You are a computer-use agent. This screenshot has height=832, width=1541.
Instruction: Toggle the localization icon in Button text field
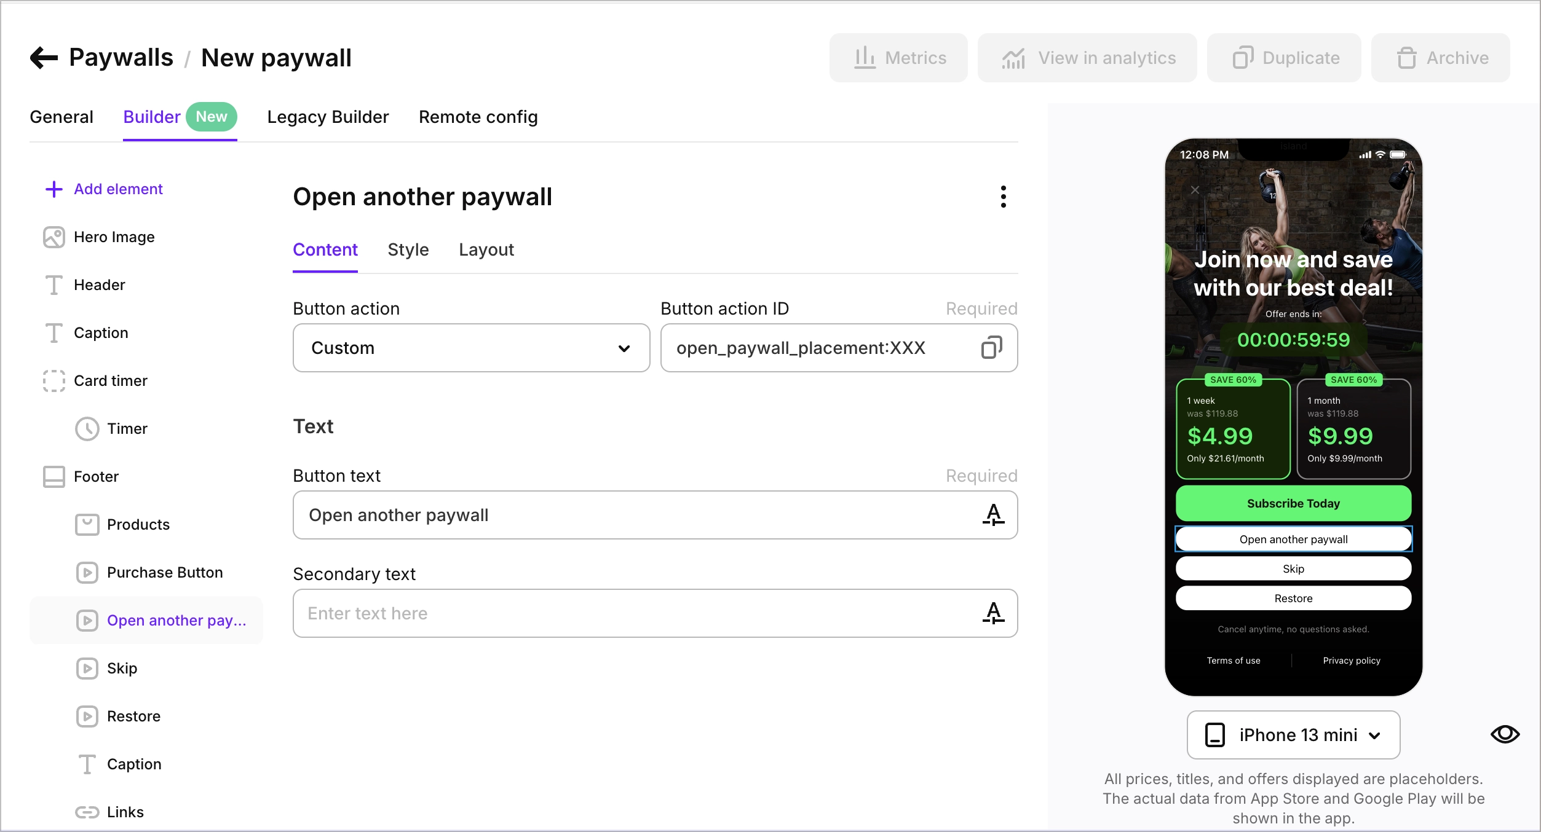991,514
